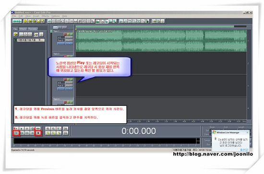Click the last icon on the main toolbar

point(163,21)
